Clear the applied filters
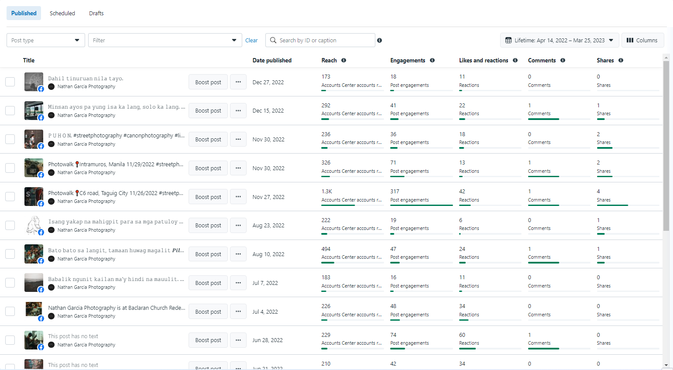 (x=251, y=40)
